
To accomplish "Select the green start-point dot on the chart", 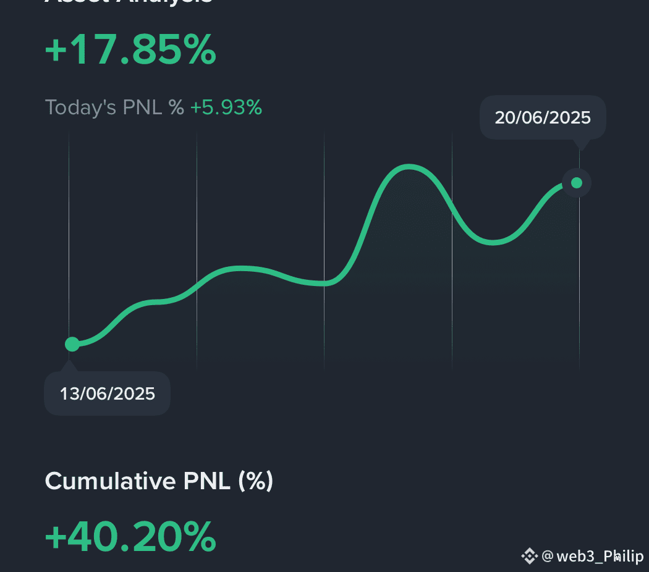I will pyautogui.click(x=72, y=344).
